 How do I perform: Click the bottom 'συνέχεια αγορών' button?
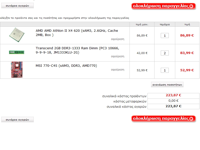(x=17, y=119)
